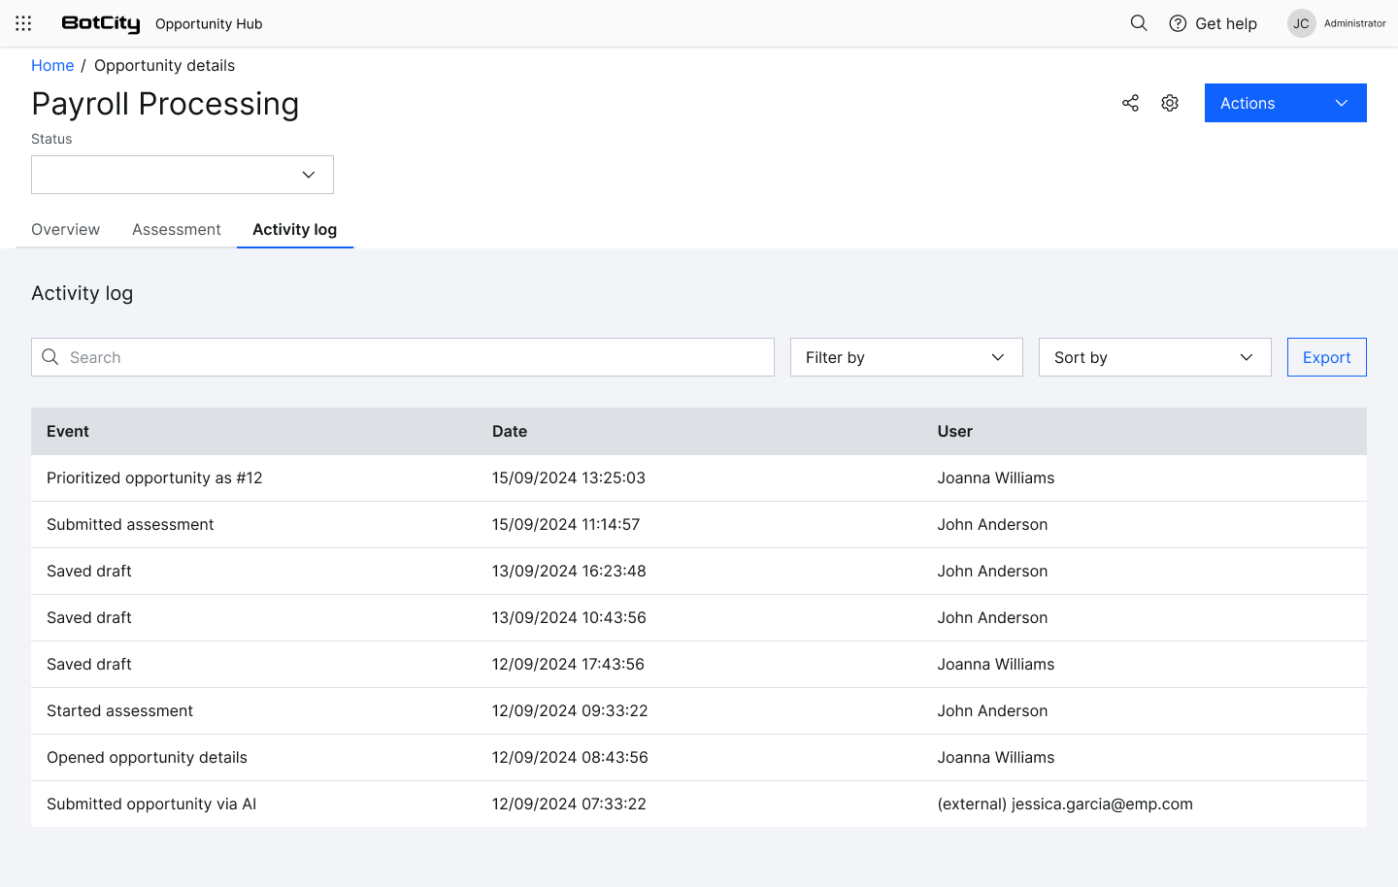Switch to the Overview tab
The height and width of the screenshot is (887, 1398).
coord(65,229)
